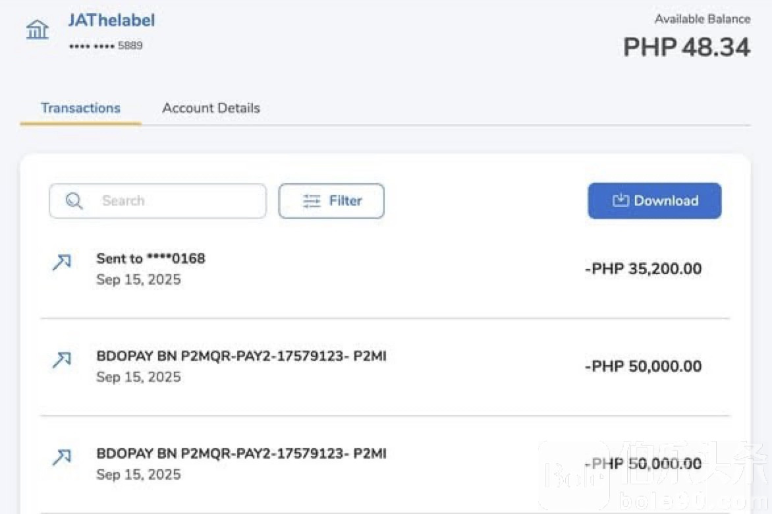Click outgoing arrow icon for ****0168 transfer
Screen dimensions: 772x514
(61, 262)
